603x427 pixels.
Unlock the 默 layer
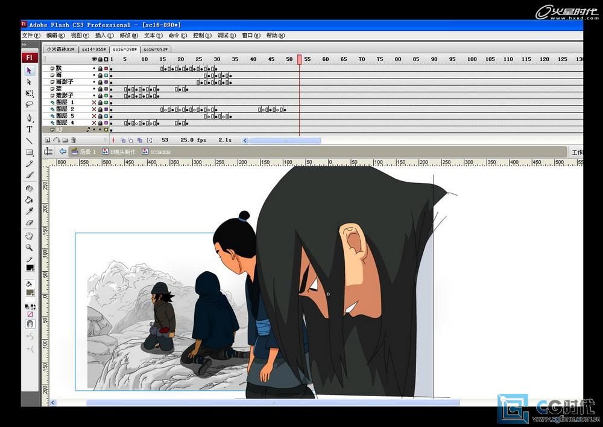pos(100,68)
